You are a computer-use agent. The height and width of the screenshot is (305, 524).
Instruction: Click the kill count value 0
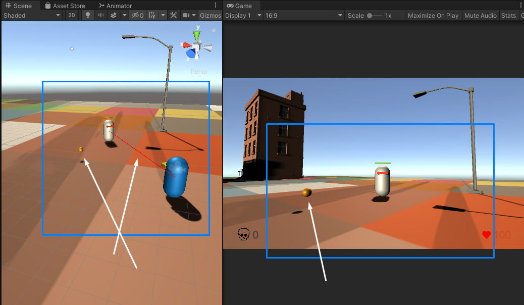point(255,235)
